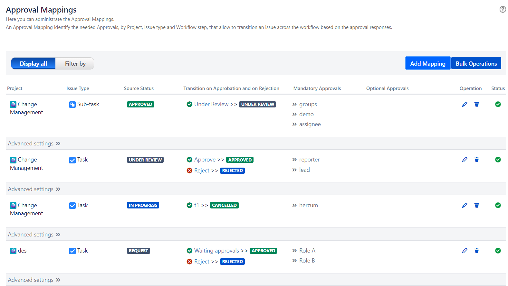Image resolution: width=508 pixels, height=286 pixels.
Task: Edit the des project mapping
Action: click(465, 251)
